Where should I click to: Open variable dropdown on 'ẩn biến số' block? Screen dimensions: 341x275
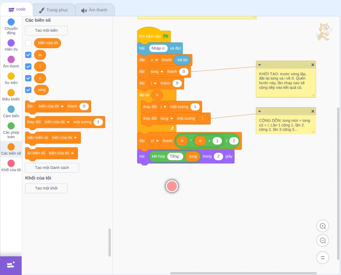[61, 153]
